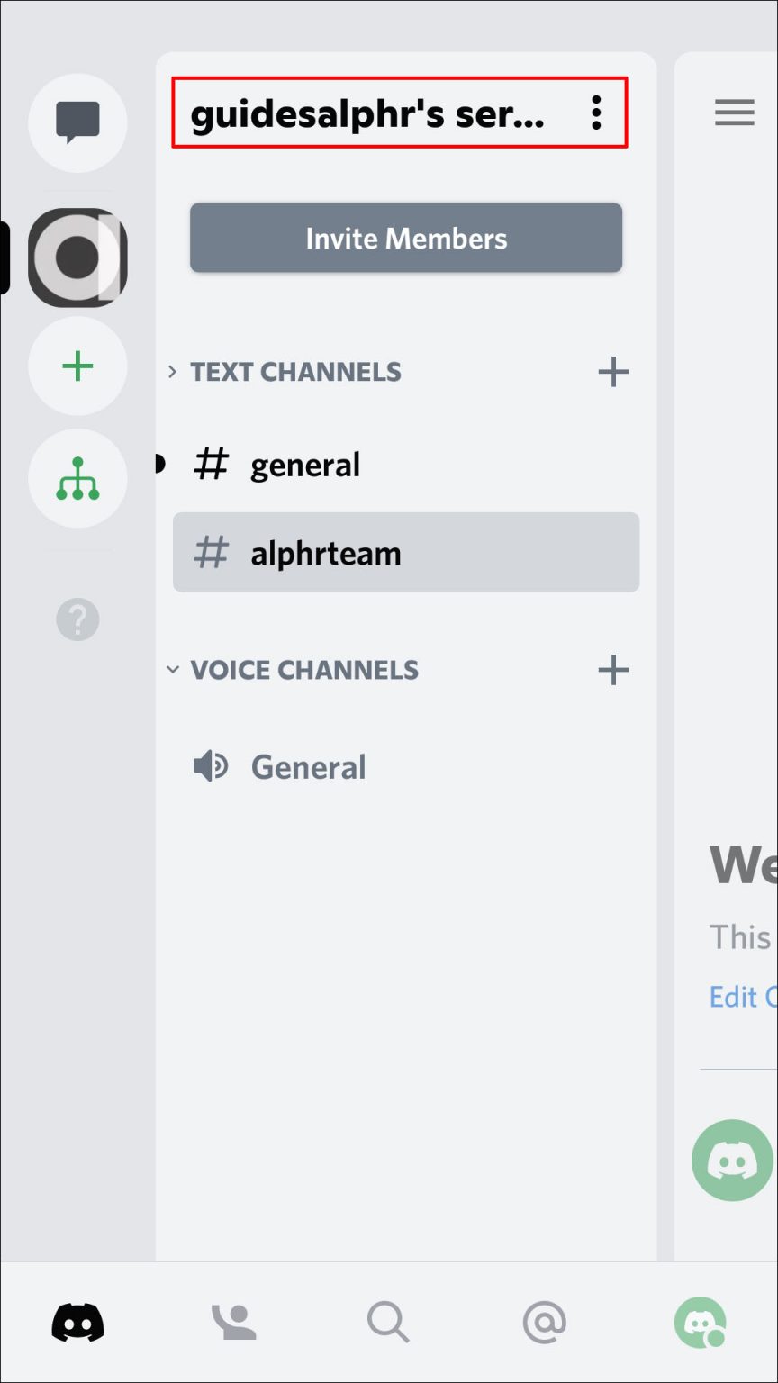Open help with the question mark icon

[77, 619]
